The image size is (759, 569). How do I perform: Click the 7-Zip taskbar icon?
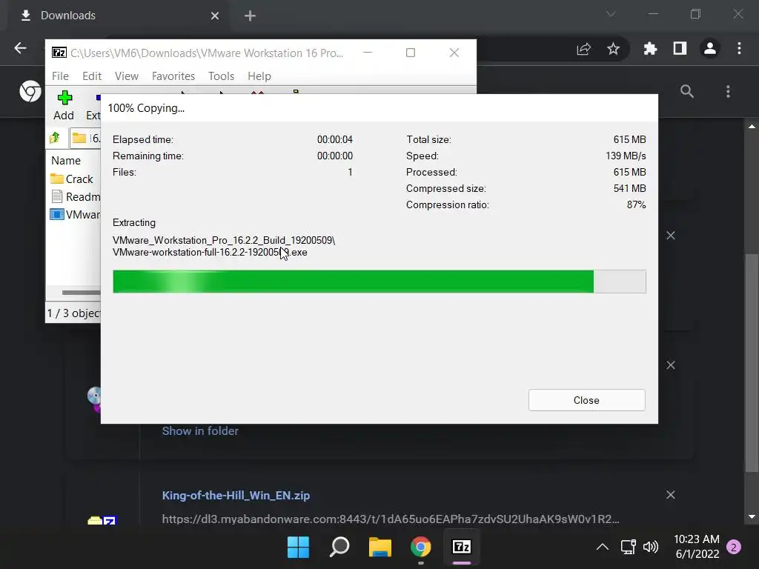point(461,548)
